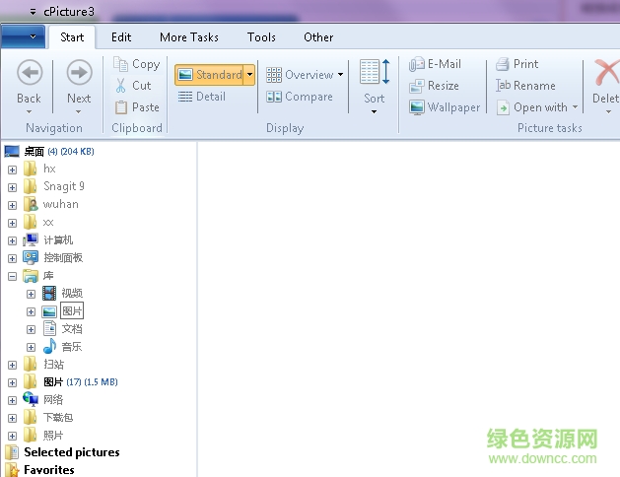Click the Rename button

tap(525, 86)
